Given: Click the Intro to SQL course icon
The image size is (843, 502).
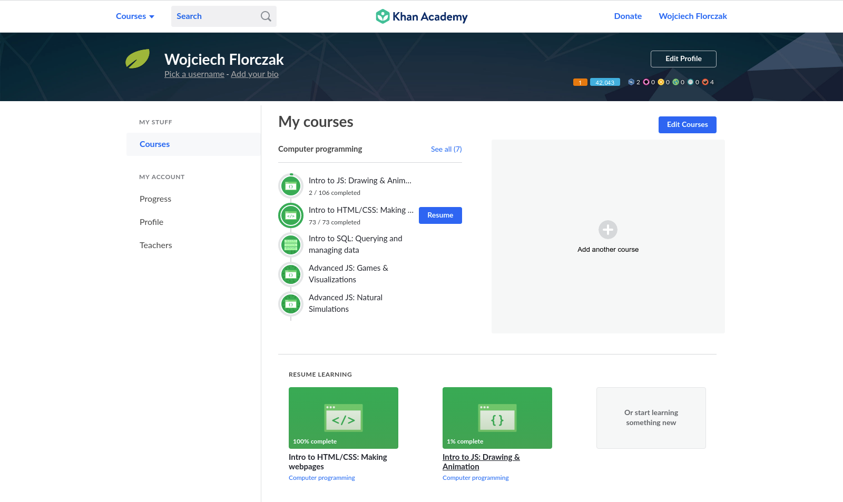Looking at the screenshot, I should point(291,245).
